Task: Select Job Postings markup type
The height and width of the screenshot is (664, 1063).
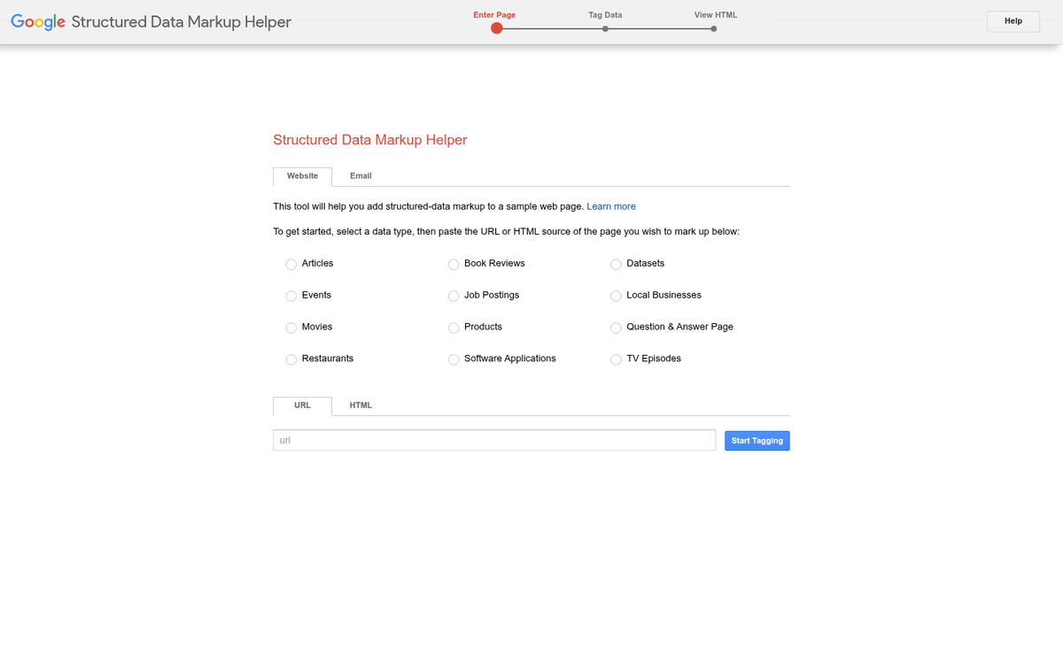Action: [x=453, y=296]
